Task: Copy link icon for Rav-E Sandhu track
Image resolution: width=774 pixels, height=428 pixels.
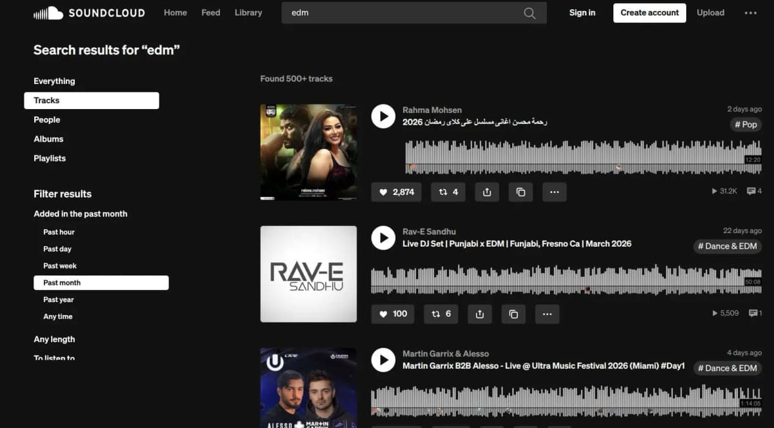Action: coord(513,314)
